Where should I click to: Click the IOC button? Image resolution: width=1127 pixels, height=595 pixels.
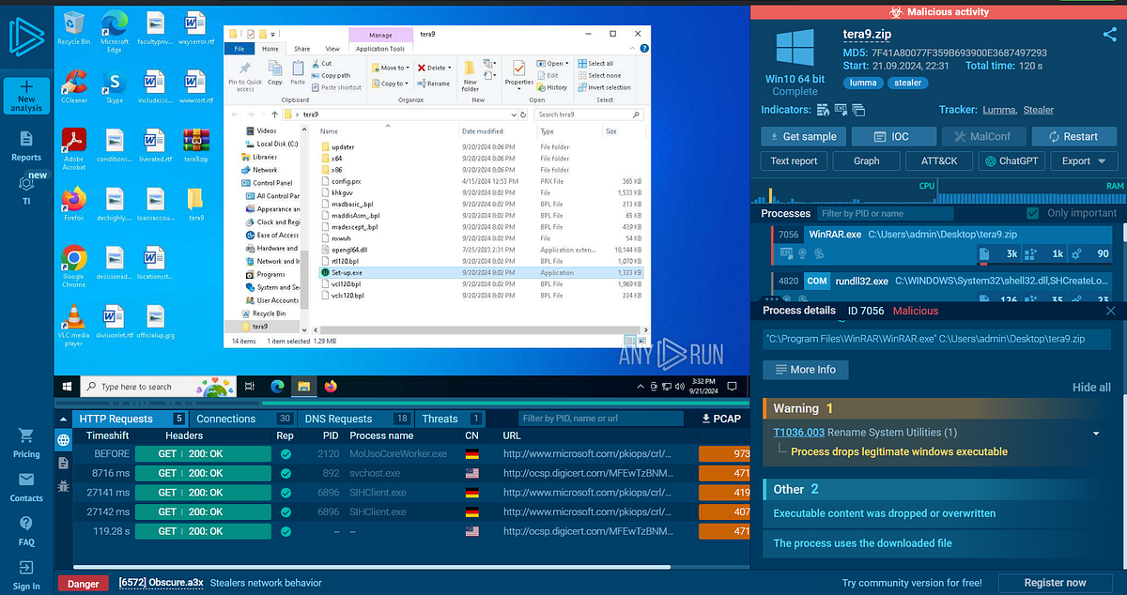(x=892, y=136)
